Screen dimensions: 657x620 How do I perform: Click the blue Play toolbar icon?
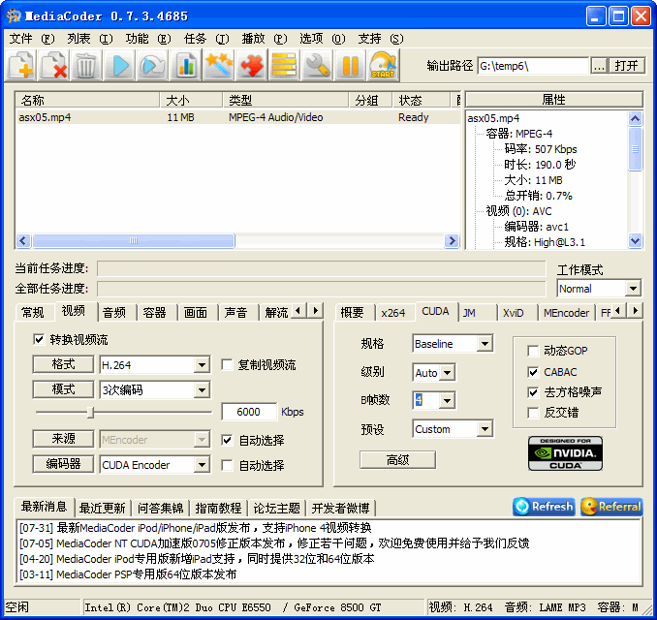(119, 65)
